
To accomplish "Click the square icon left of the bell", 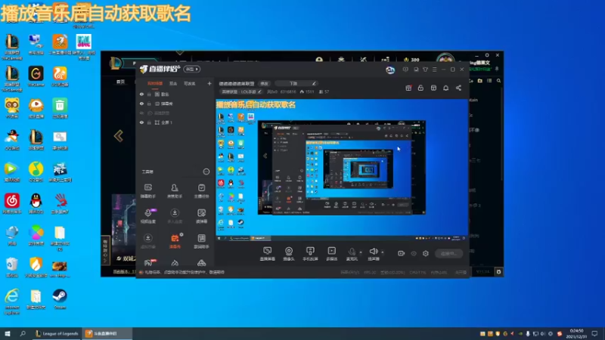I will pos(433,88).
